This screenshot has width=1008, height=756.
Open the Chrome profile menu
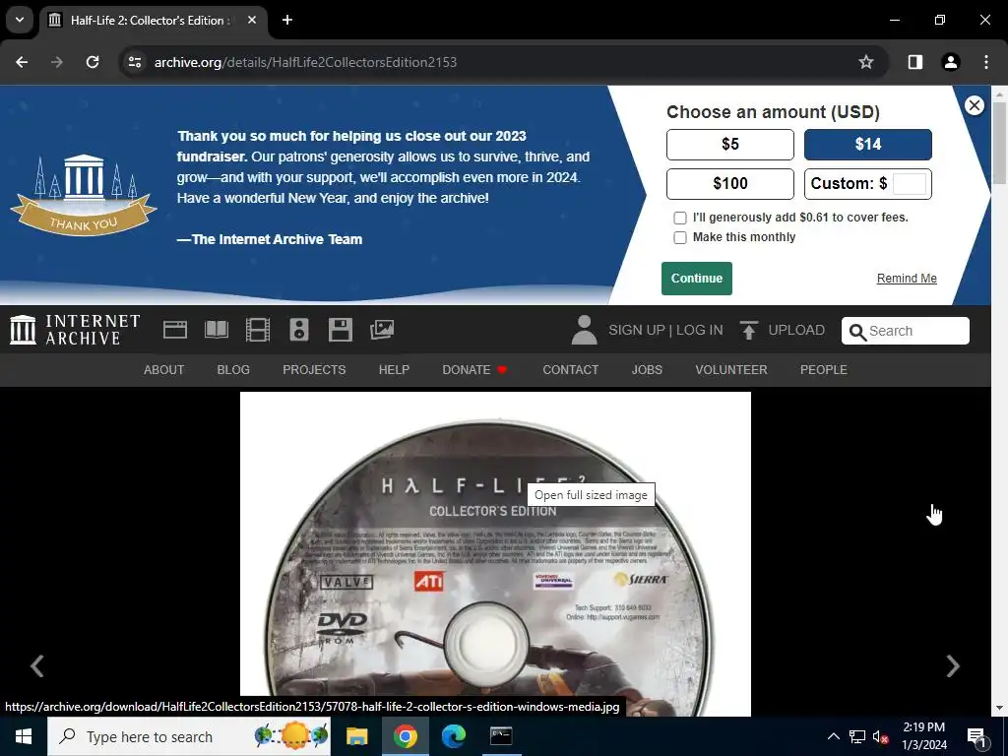coord(950,62)
